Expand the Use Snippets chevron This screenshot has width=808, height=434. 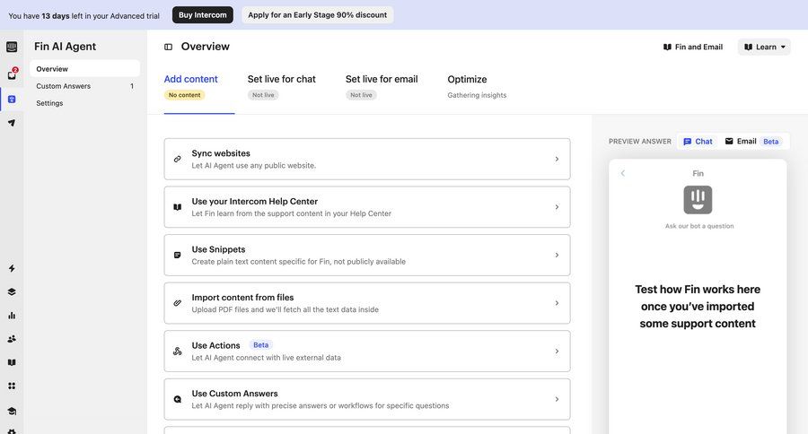557,255
